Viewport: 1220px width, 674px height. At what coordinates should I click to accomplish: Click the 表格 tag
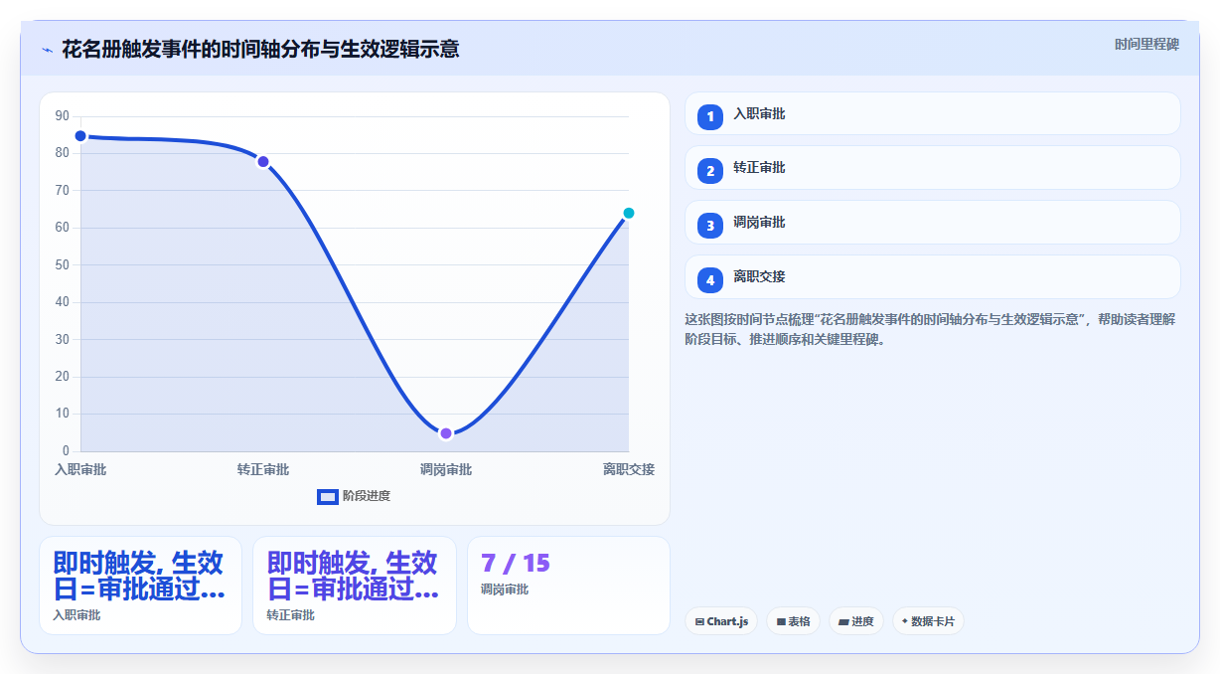(x=793, y=621)
